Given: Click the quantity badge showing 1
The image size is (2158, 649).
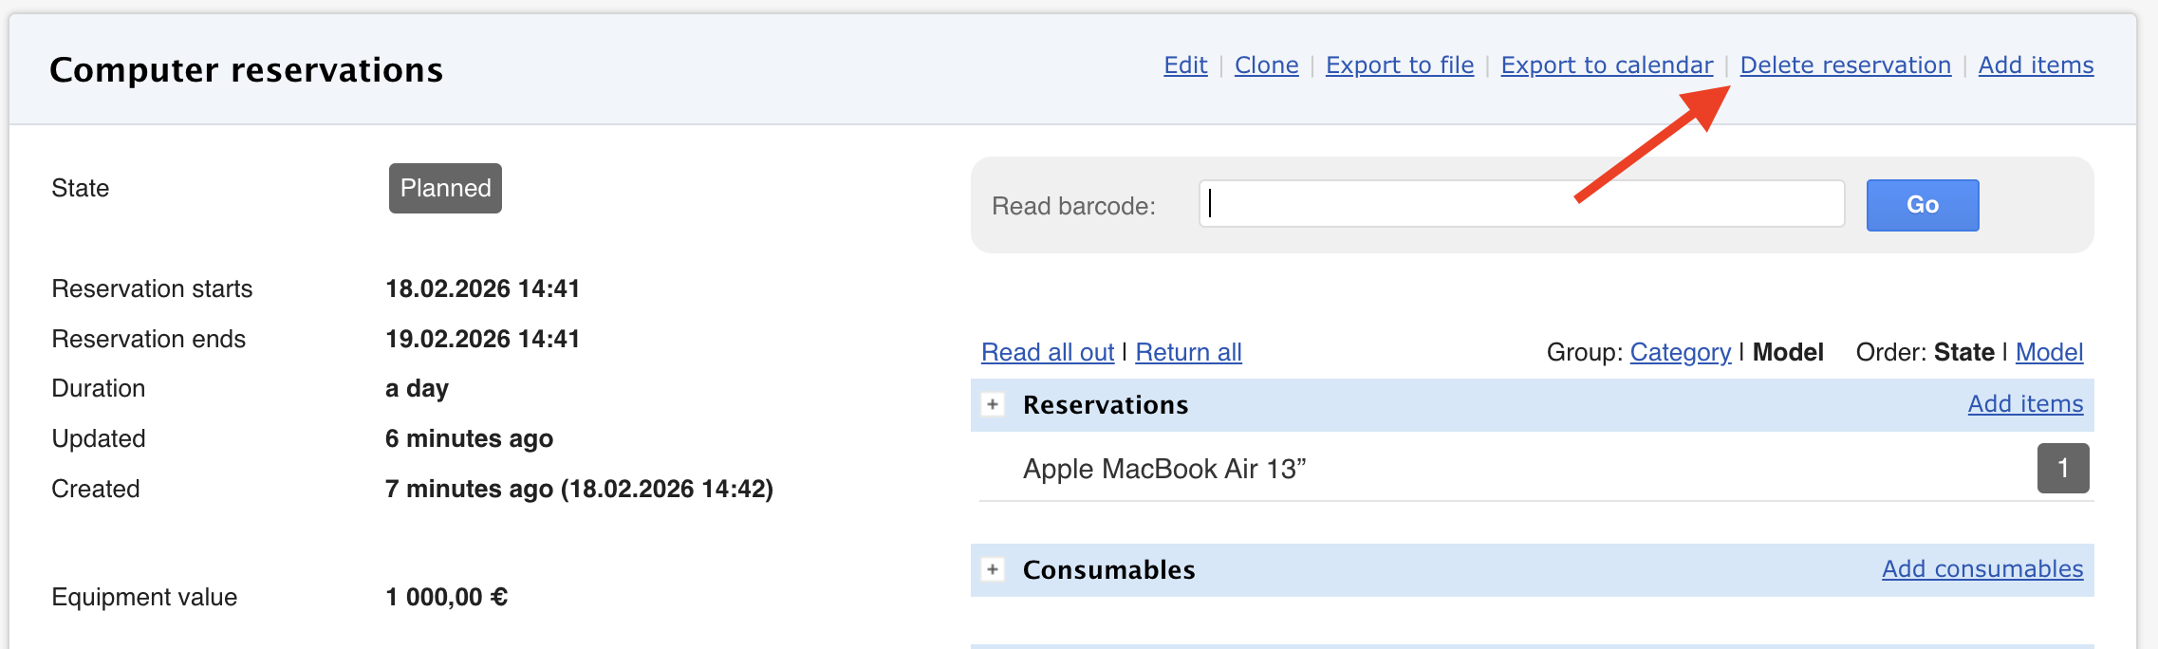Looking at the screenshot, I should (x=2062, y=468).
